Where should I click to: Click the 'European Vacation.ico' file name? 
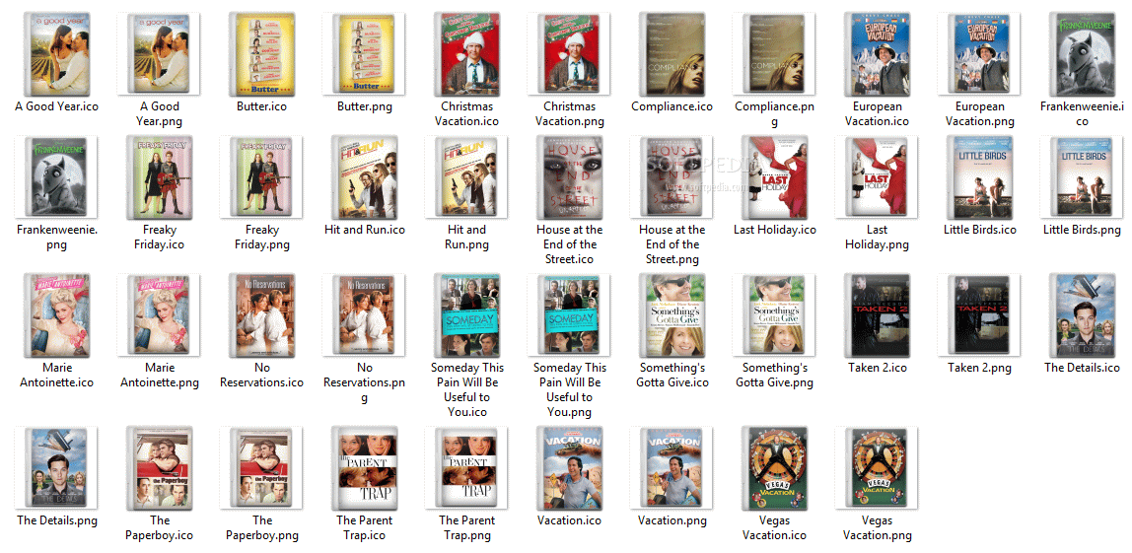[x=878, y=113]
